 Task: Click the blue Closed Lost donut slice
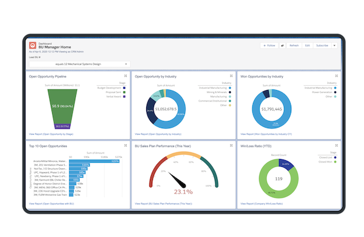click(286, 164)
